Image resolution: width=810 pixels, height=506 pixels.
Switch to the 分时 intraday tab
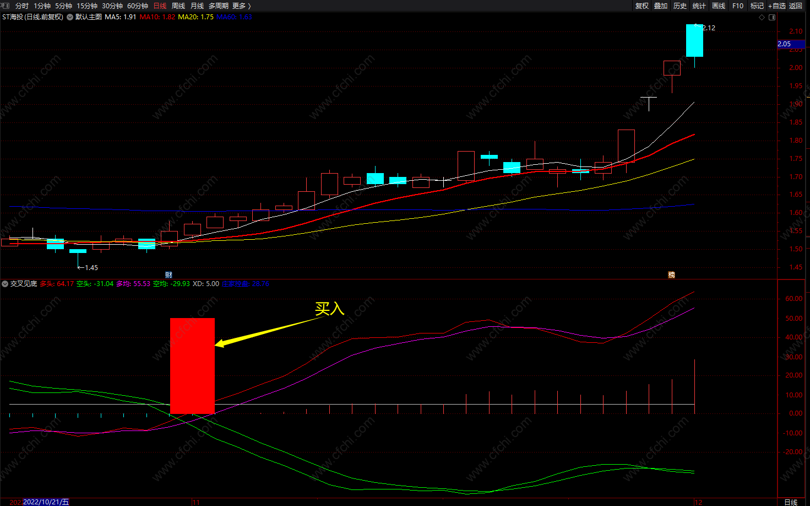pyautogui.click(x=22, y=6)
